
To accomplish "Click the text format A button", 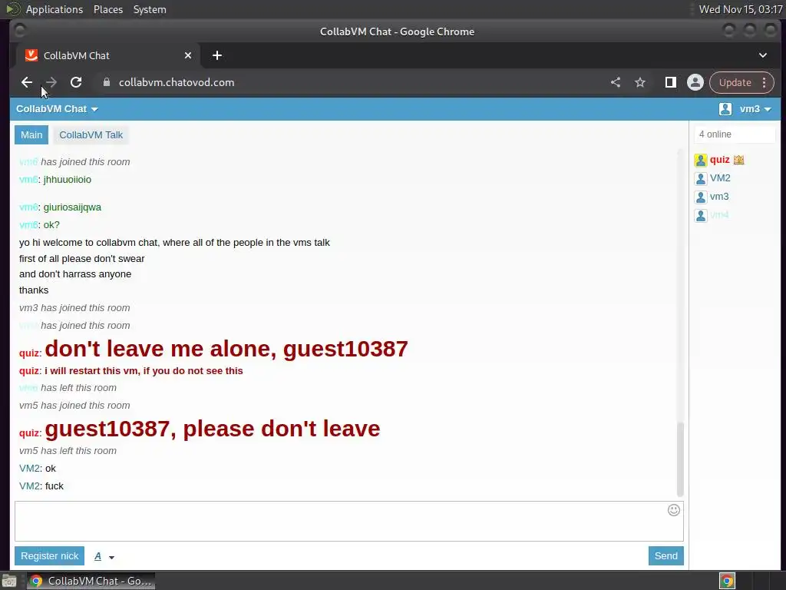I will coord(97,556).
